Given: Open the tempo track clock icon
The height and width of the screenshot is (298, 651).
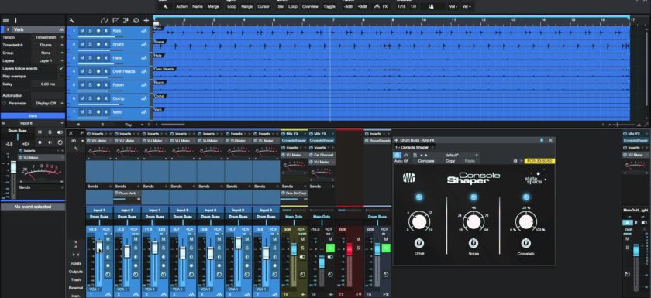Looking at the screenshot, I should (136, 20).
